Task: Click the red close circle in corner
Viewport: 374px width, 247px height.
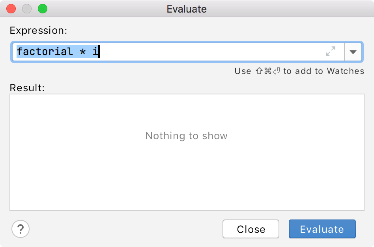Action: 11,9
